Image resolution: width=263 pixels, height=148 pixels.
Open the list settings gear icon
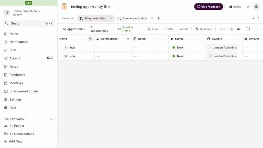pyautogui.click(x=256, y=6)
